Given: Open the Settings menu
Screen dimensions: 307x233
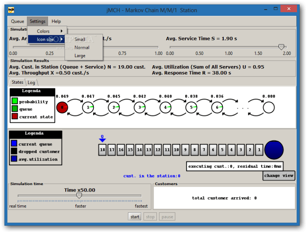Looking at the screenshot, I should (x=38, y=21).
